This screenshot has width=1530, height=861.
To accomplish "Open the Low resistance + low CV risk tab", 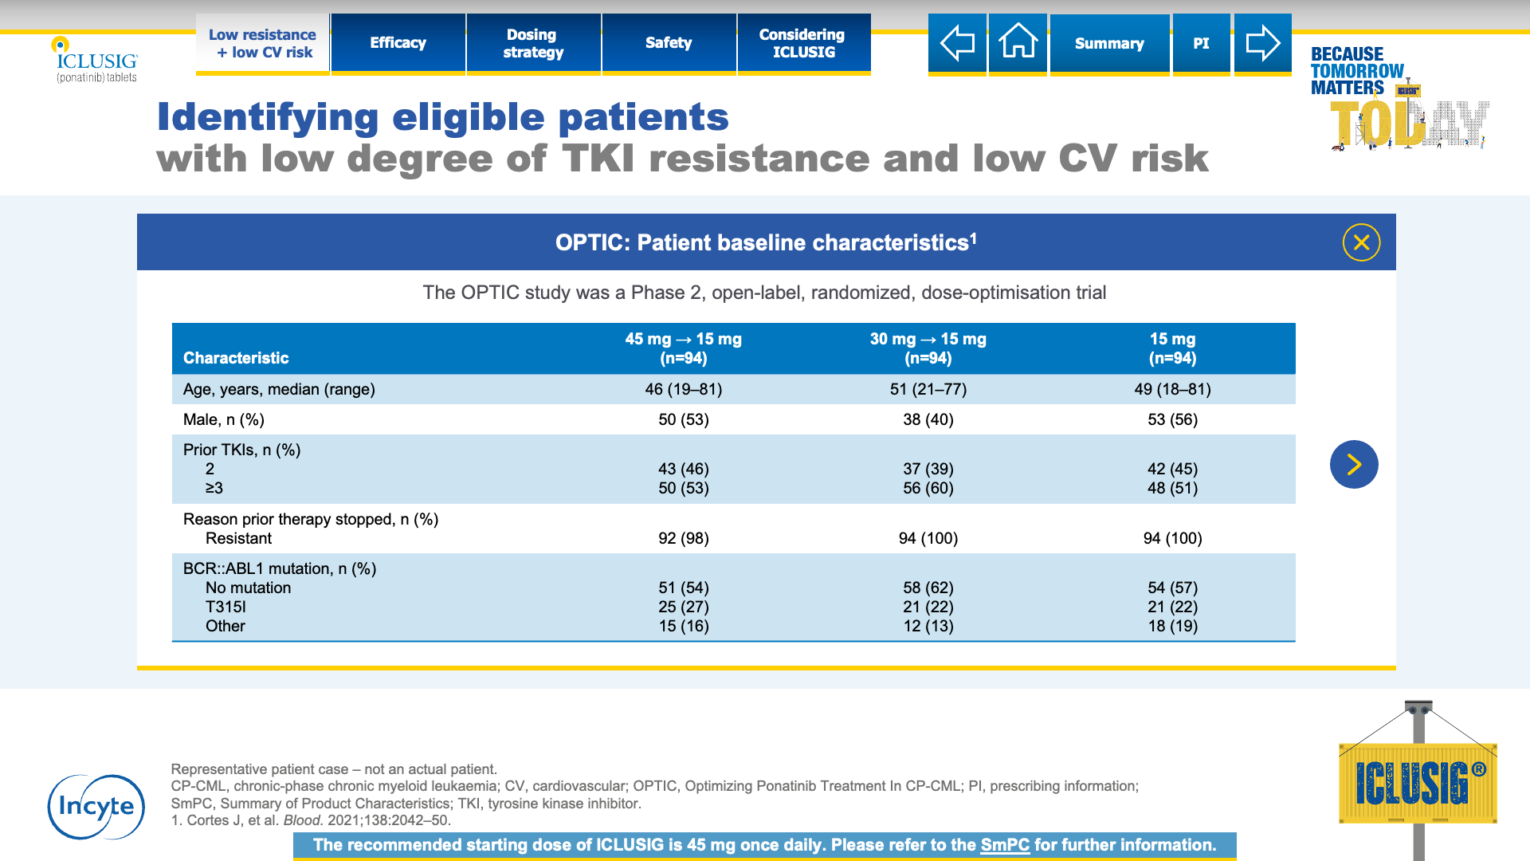I will point(263,43).
